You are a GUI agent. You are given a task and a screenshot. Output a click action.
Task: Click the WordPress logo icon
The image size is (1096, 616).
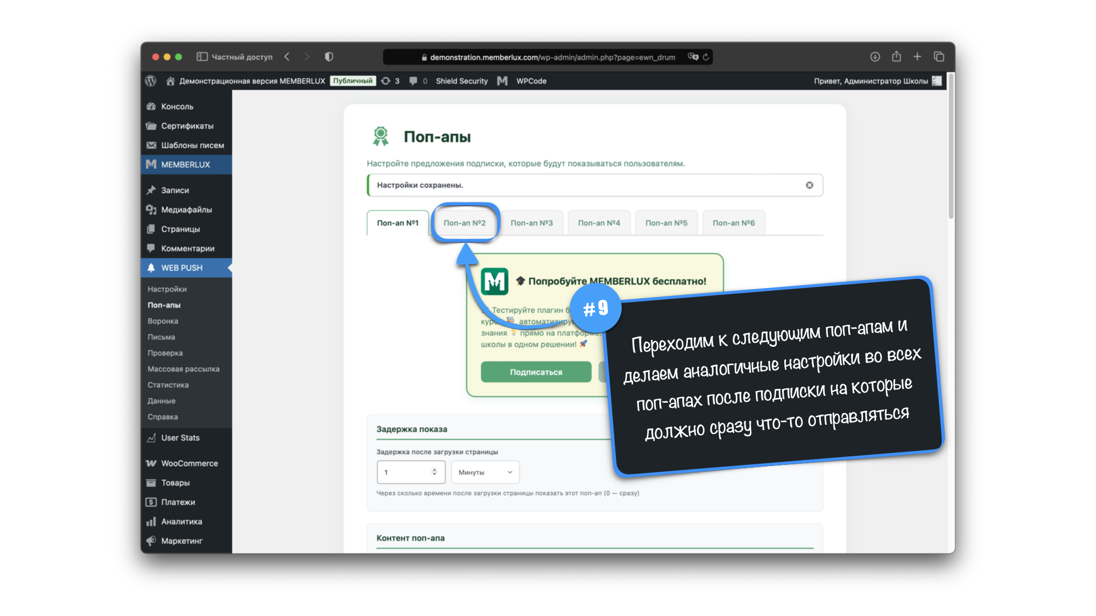point(151,81)
